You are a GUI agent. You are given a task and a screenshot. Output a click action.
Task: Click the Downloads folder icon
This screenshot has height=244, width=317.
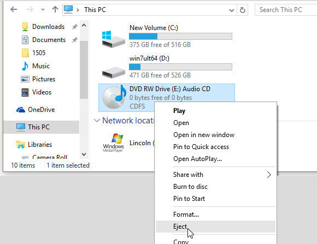25,27
